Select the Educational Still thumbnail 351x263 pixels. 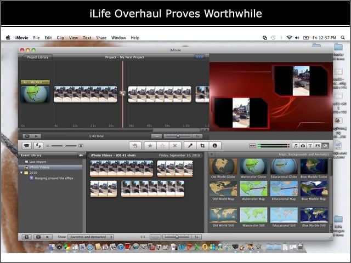click(284, 215)
